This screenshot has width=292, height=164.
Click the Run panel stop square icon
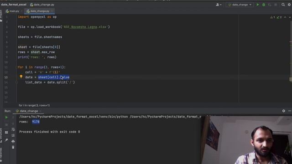pyautogui.click(x=6, y=125)
